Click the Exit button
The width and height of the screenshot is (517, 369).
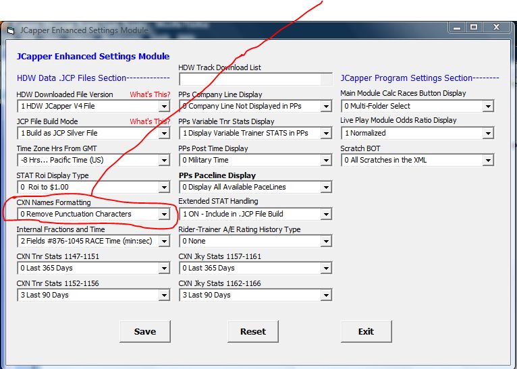click(x=366, y=331)
